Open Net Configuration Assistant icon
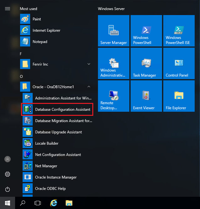The height and width of the screenshot is (209, 200). 28,154
